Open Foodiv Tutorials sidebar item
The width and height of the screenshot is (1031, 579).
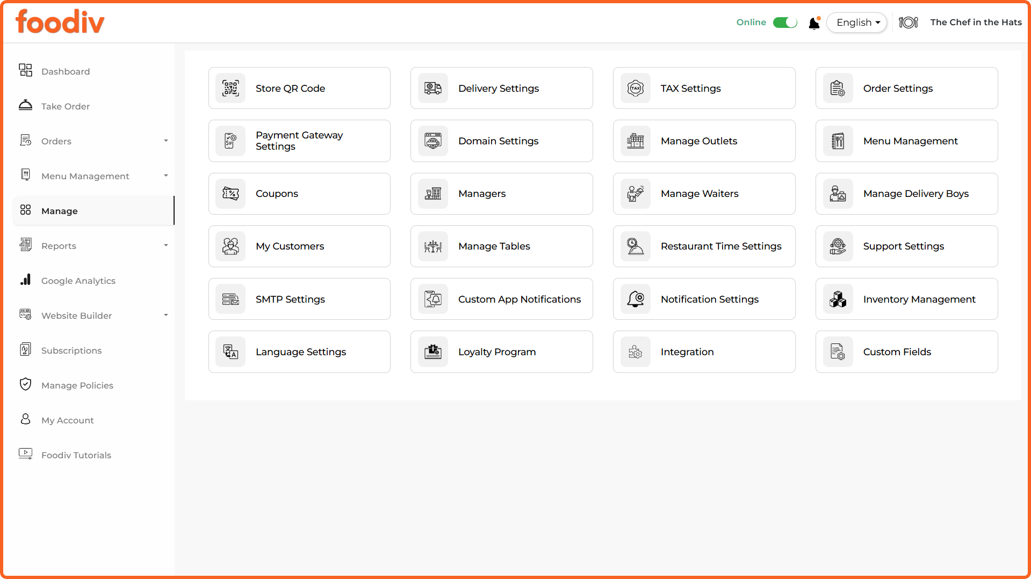click(x=93, y=455)
